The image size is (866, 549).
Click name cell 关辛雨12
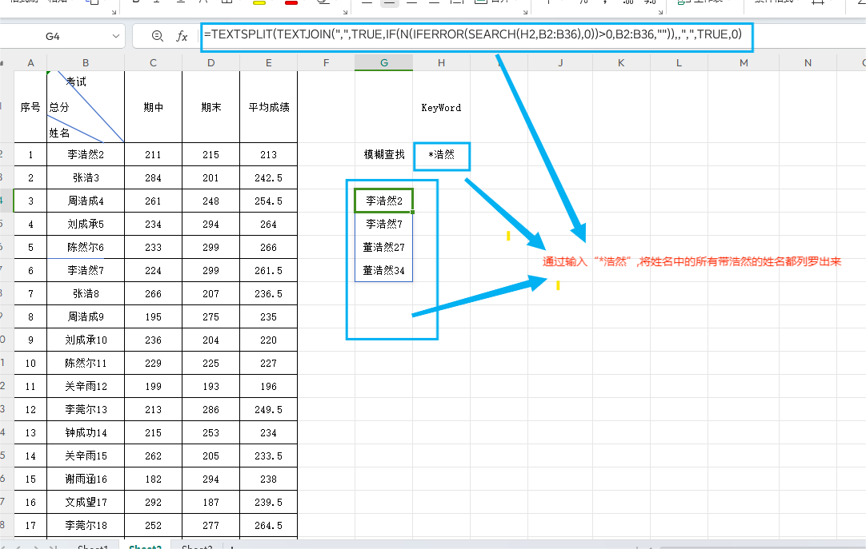pos(86,386)
